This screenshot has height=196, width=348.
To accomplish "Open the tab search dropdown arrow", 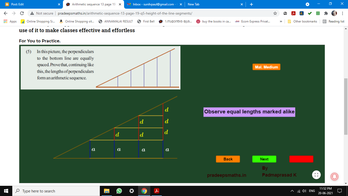I will 307,4.
